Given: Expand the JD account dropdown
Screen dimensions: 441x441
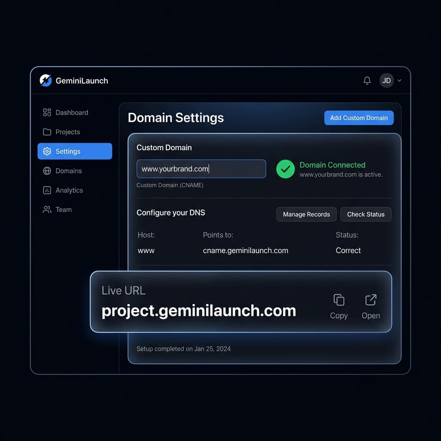Looking at the screenshot, I should click(x=391, y=80).
